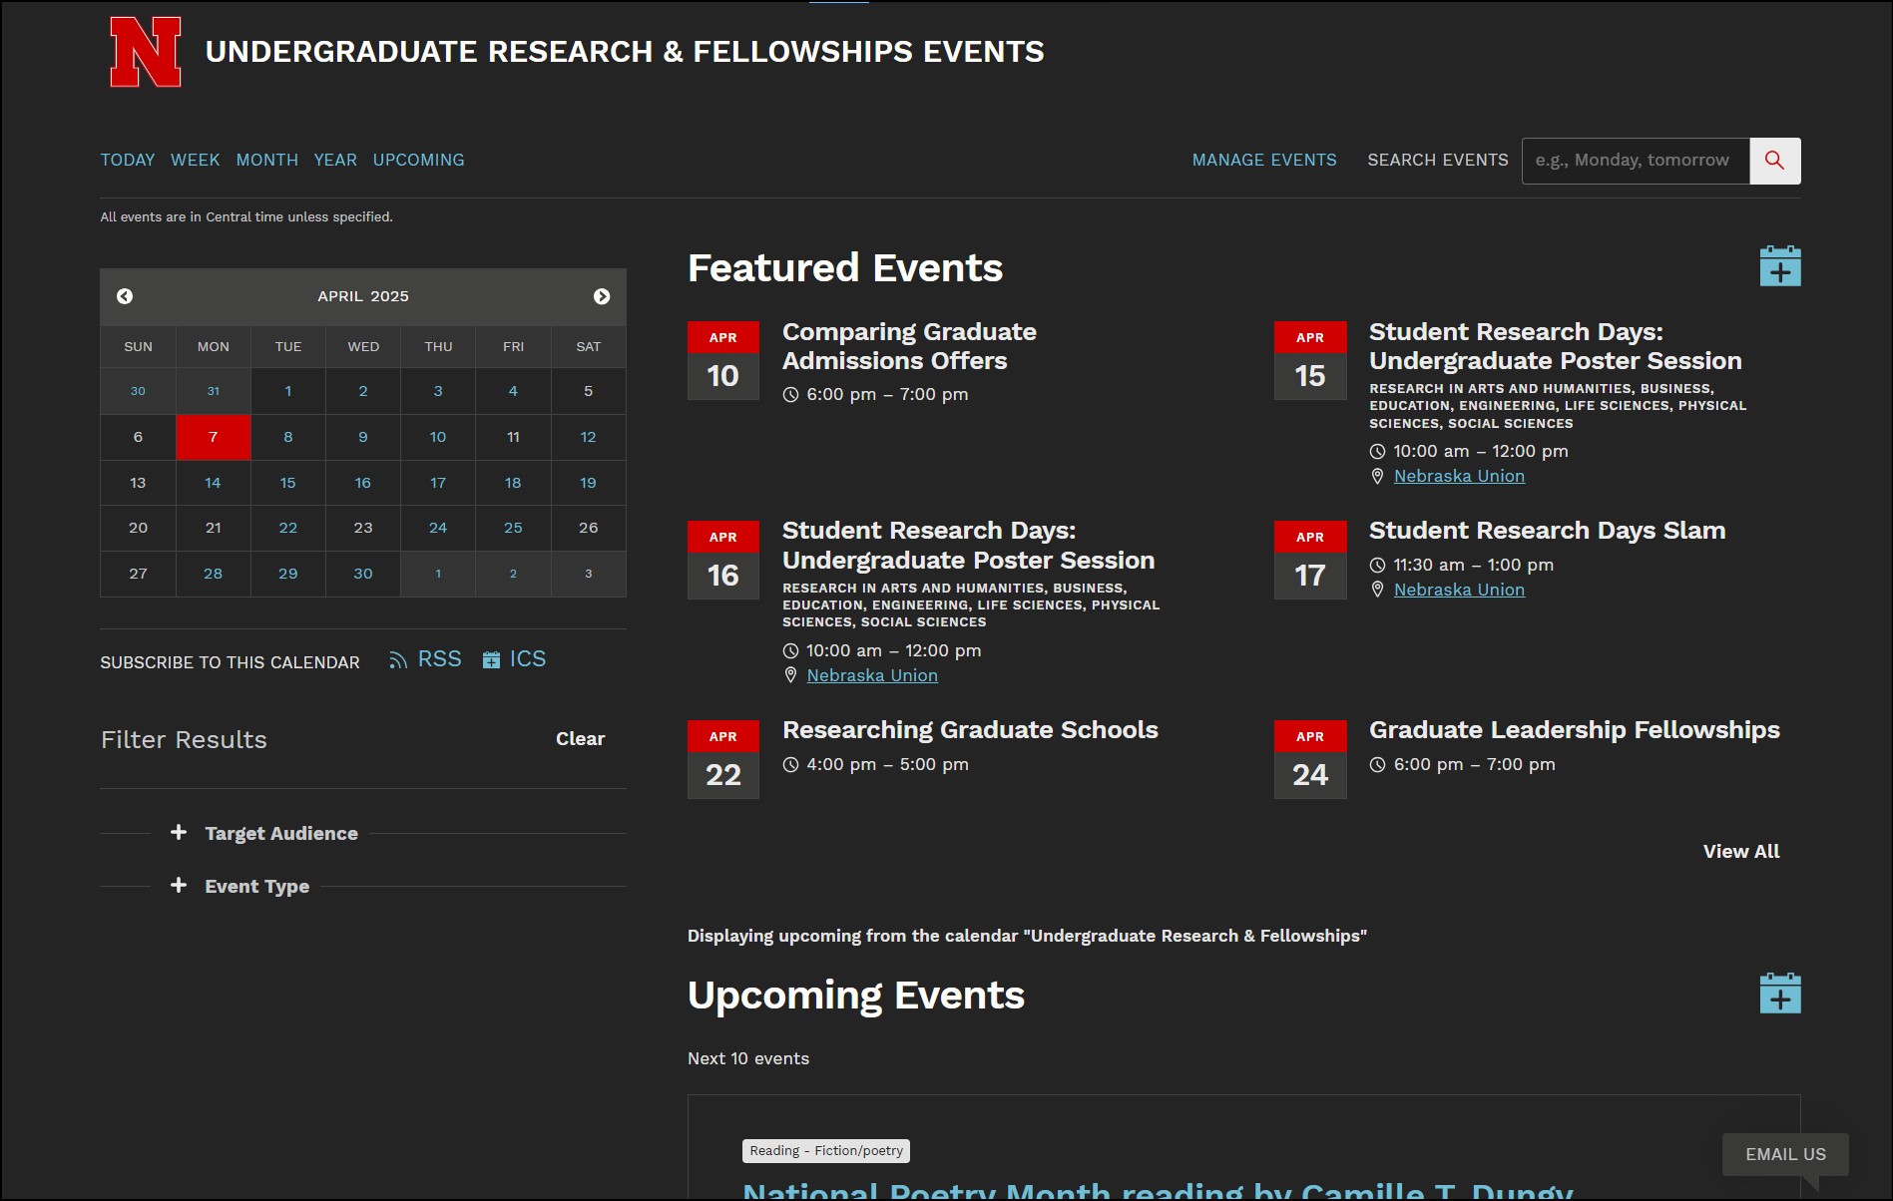Focus the Search Events input field
The width and height of the screenshot is (1893, 1201).
(1635, 161)
